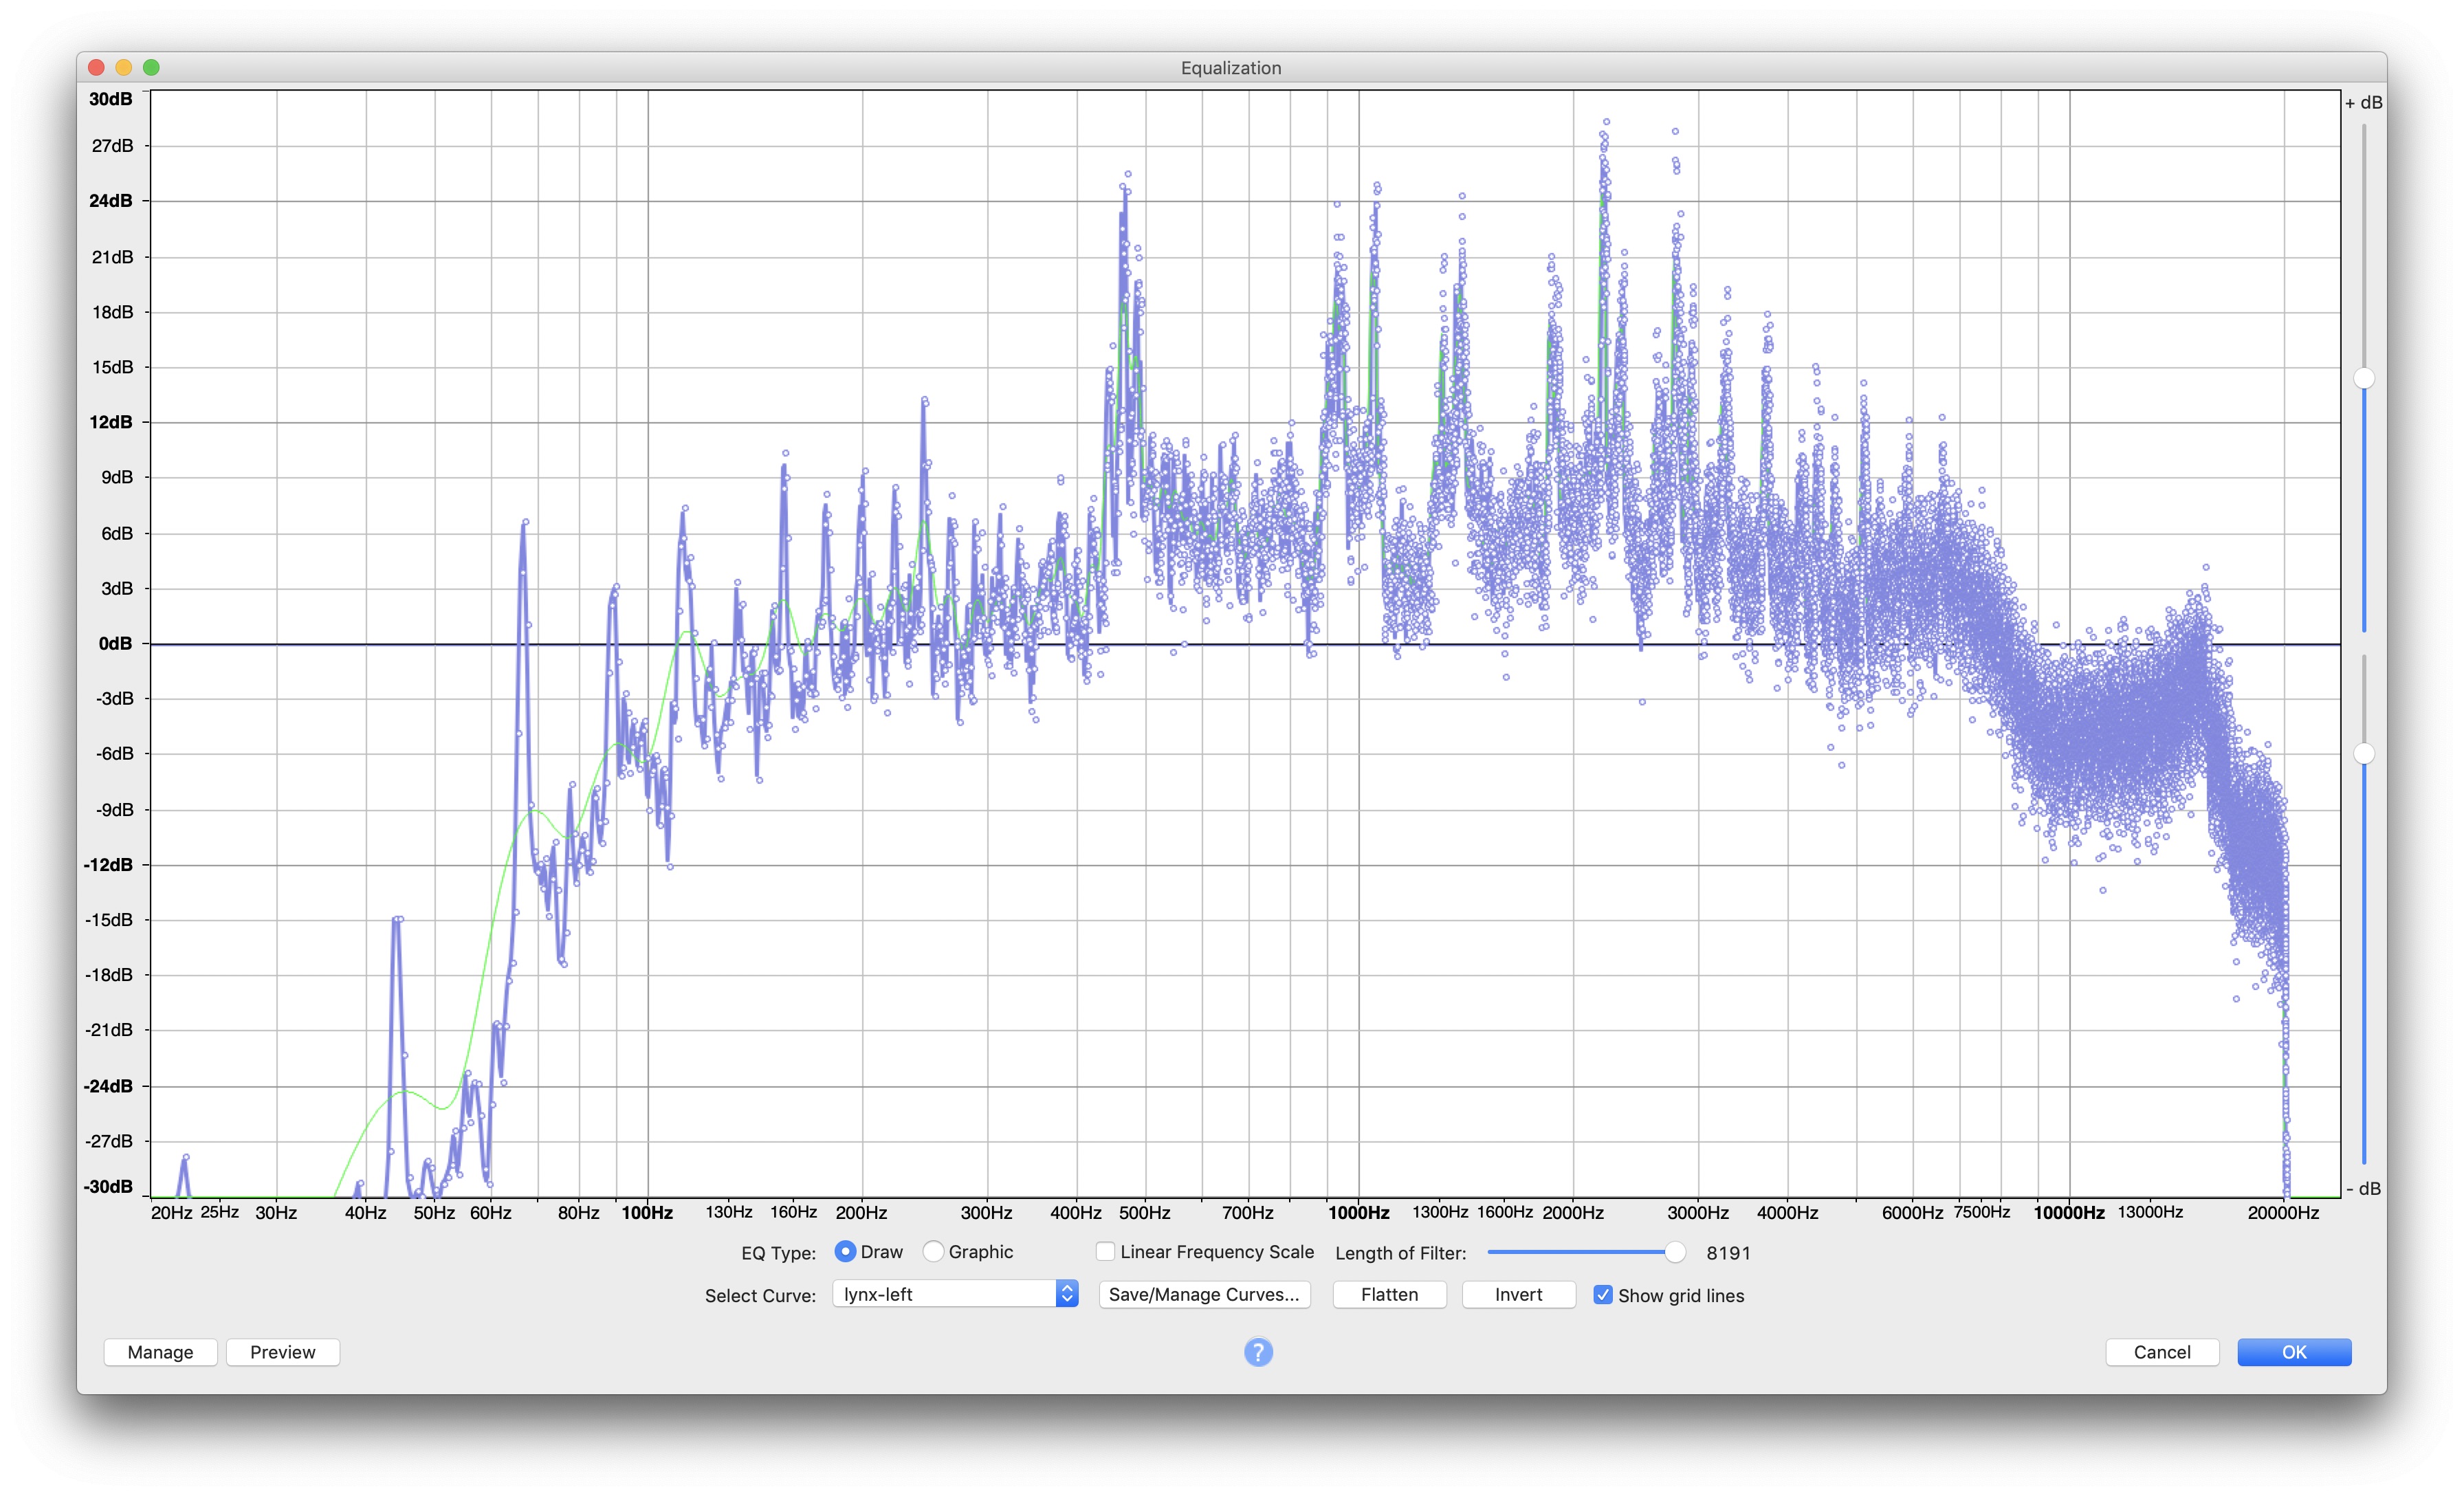Enable Linear Frequency Scale checkbox

1105,1251
